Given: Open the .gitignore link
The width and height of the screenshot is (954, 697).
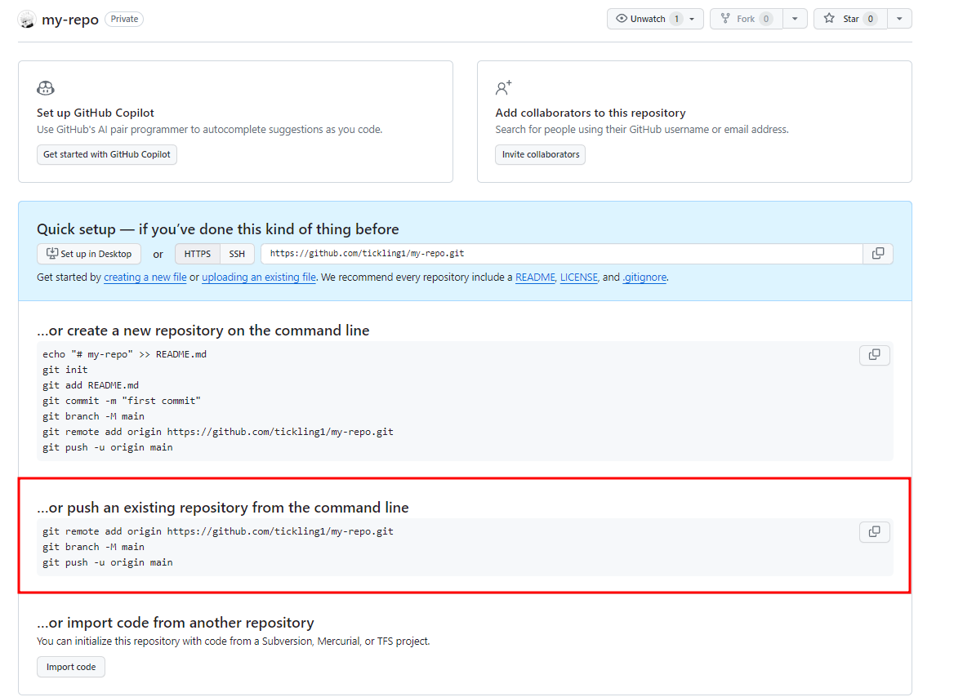Looking at the screenshot, I should [x=645, y=277].
